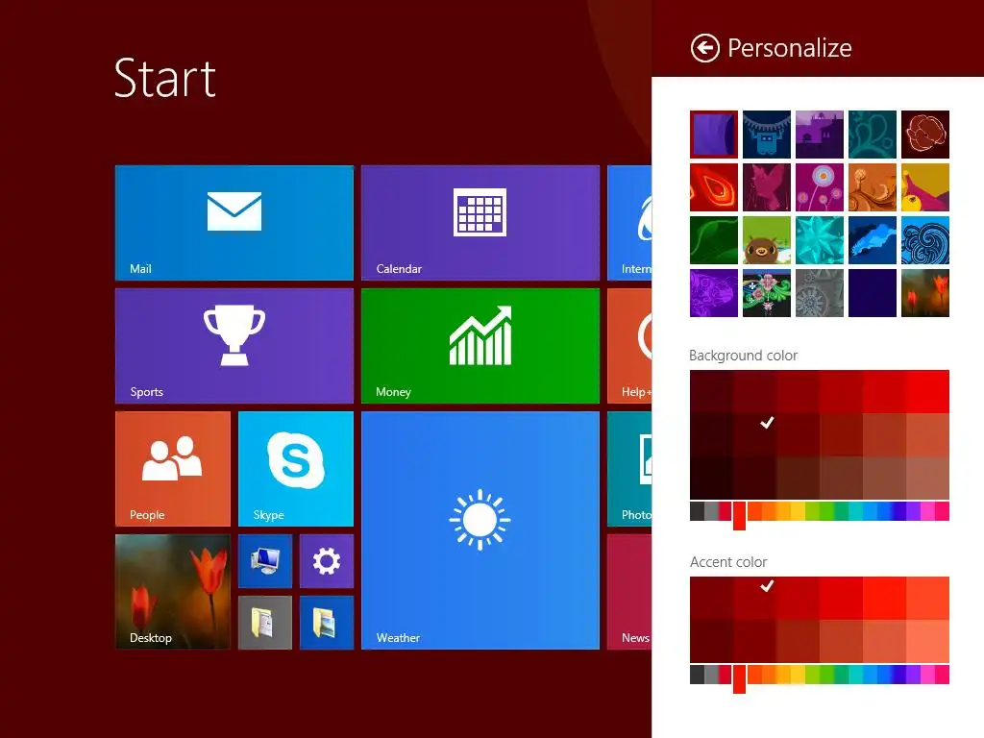984x738 pixels.
Task: Pick the cyan star background thumbnail
Action: pyautogui.click(x=819, y=240)
